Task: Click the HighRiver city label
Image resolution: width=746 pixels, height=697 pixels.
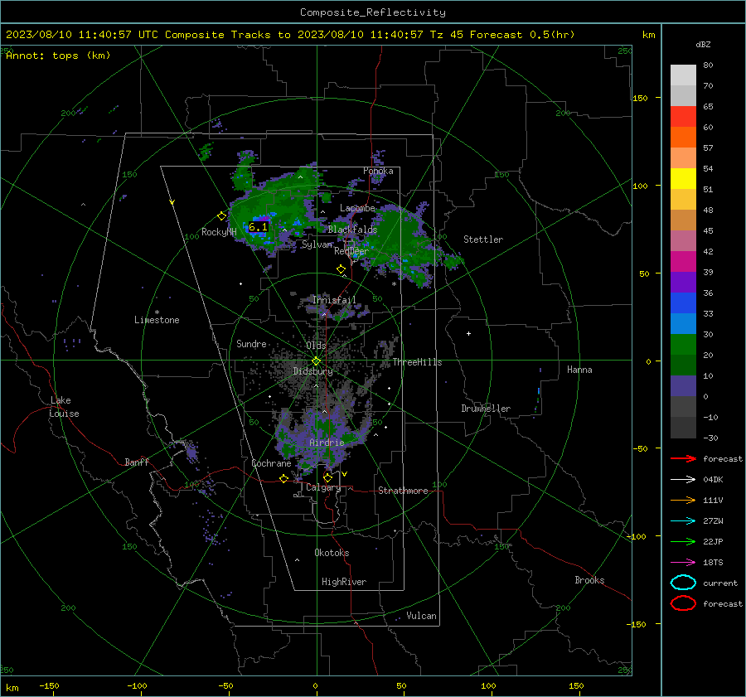Action: coord(344,582)
